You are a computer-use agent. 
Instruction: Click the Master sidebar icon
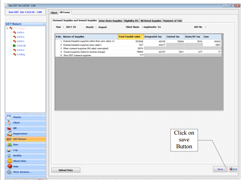click(9, 117)
